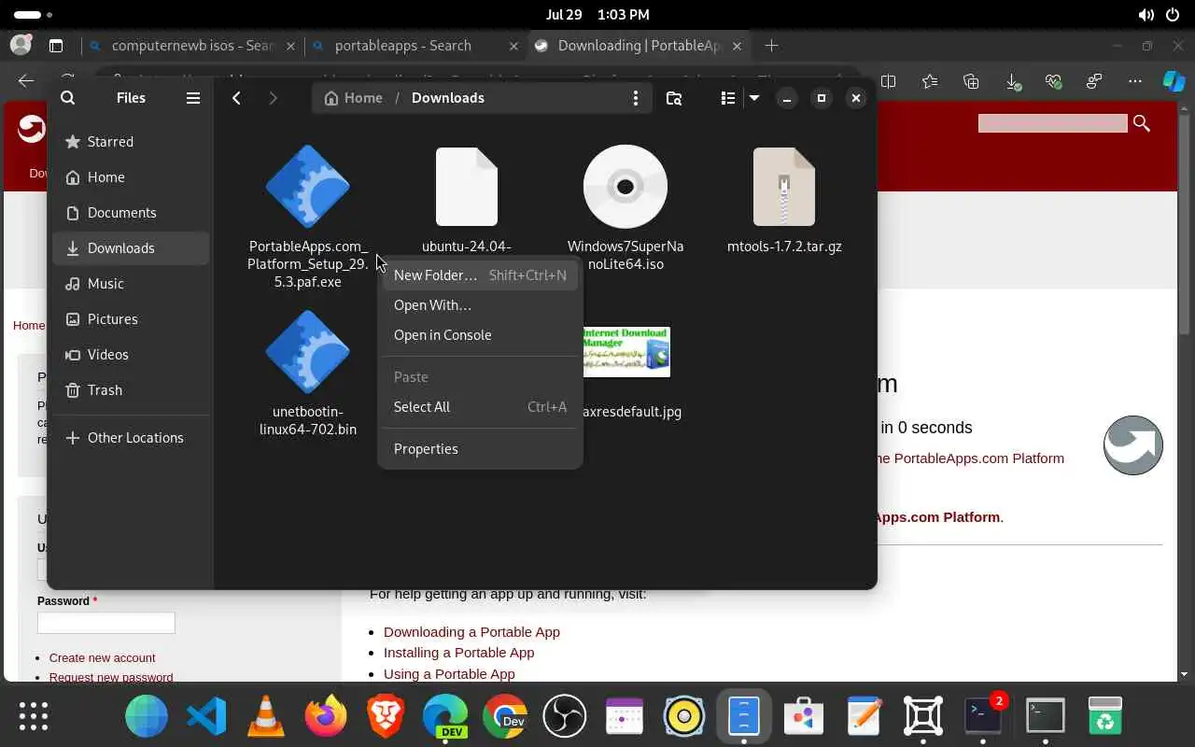Open Collections in the browser toolbar
The width and height of the screenshot is (1195, 747).
(971, 81)
